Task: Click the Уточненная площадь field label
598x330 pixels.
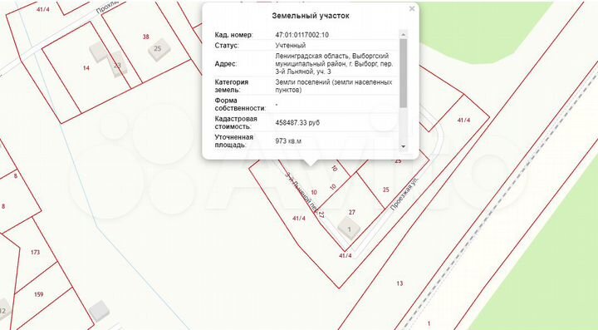Action: 233,140
